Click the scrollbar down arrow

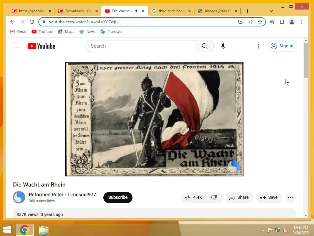coord(306,215)
